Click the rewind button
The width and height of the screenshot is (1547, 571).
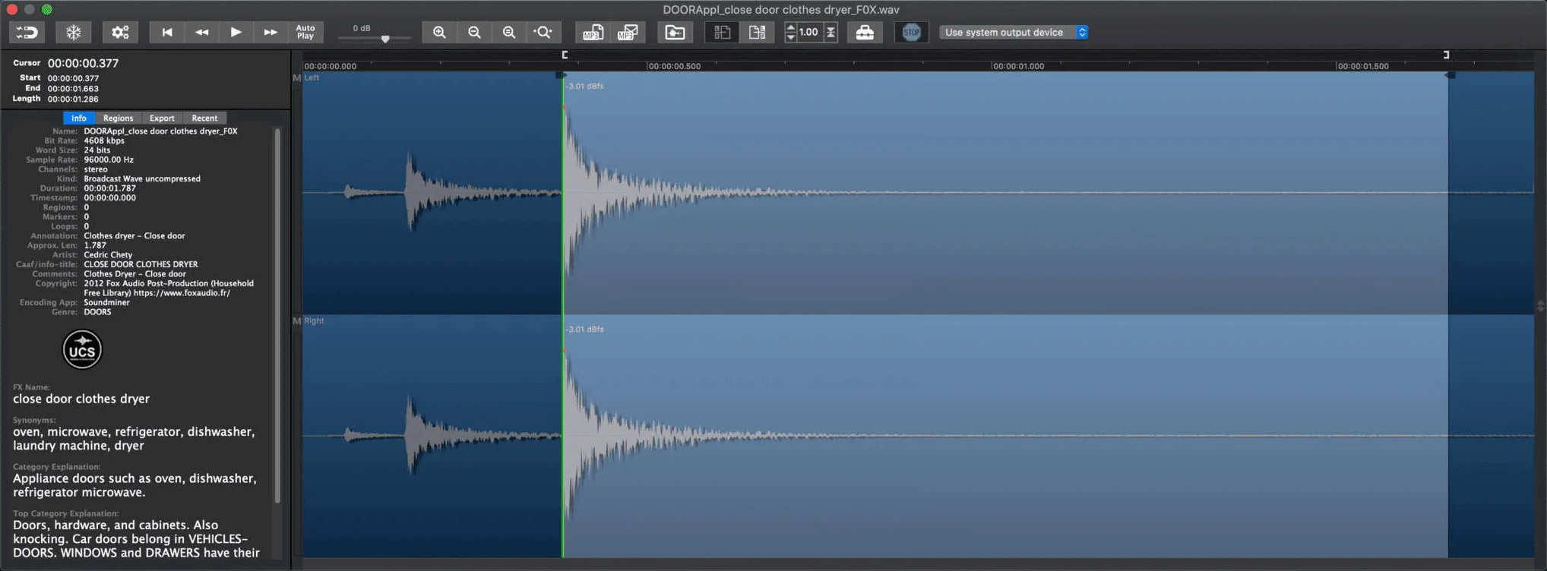pyautogui.click(x=201, y=32)
